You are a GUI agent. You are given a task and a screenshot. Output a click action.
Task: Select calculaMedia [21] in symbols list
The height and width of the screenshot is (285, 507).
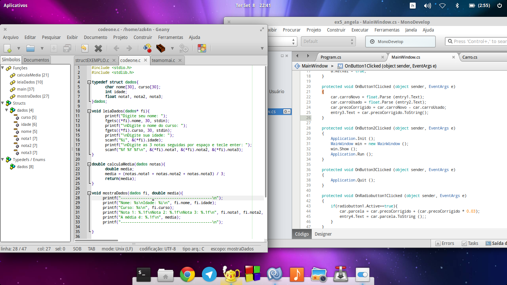coord(33,75)
